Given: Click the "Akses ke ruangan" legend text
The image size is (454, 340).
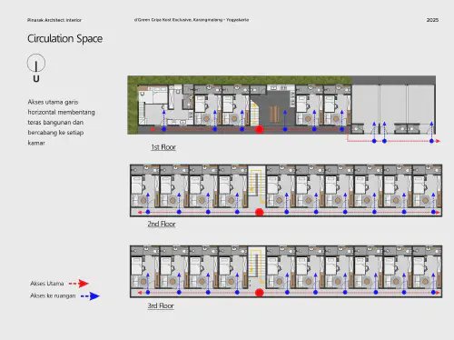Looking at the screenshot, I should [53, 295].
